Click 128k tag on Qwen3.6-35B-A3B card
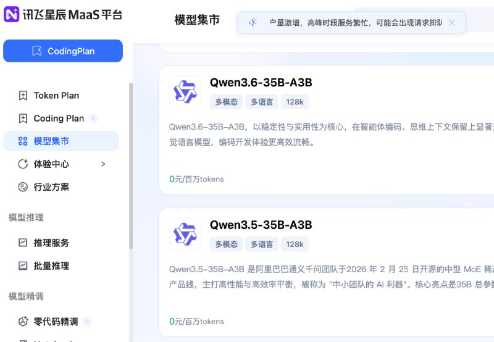Viewport: 494px width, 342px height. [295, 102]
